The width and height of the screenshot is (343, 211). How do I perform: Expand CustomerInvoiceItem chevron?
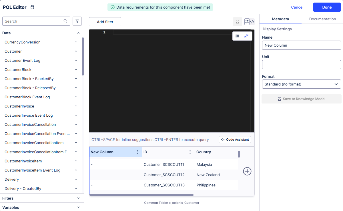click(x=76, y=161)
